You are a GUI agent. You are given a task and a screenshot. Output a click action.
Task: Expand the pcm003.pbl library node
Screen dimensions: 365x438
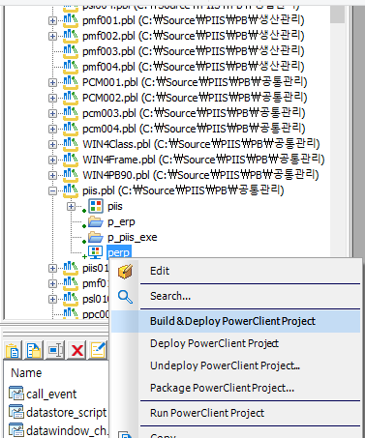[52, 114]
